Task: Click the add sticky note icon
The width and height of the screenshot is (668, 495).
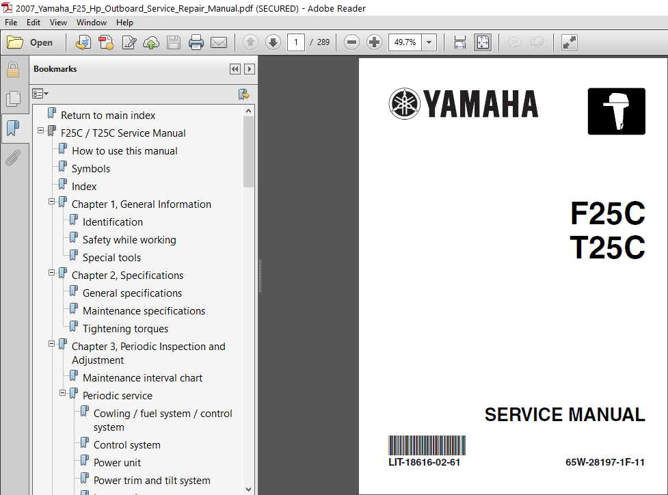Action: (x=515, y=42)
